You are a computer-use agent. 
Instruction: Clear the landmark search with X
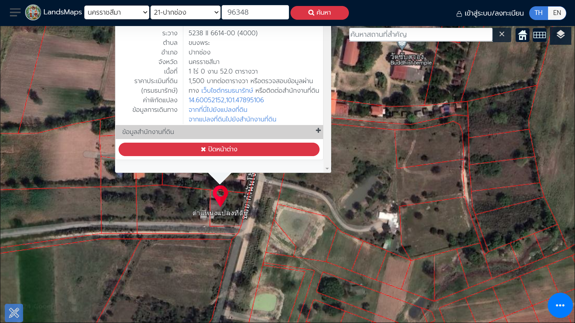click(502, 34)
